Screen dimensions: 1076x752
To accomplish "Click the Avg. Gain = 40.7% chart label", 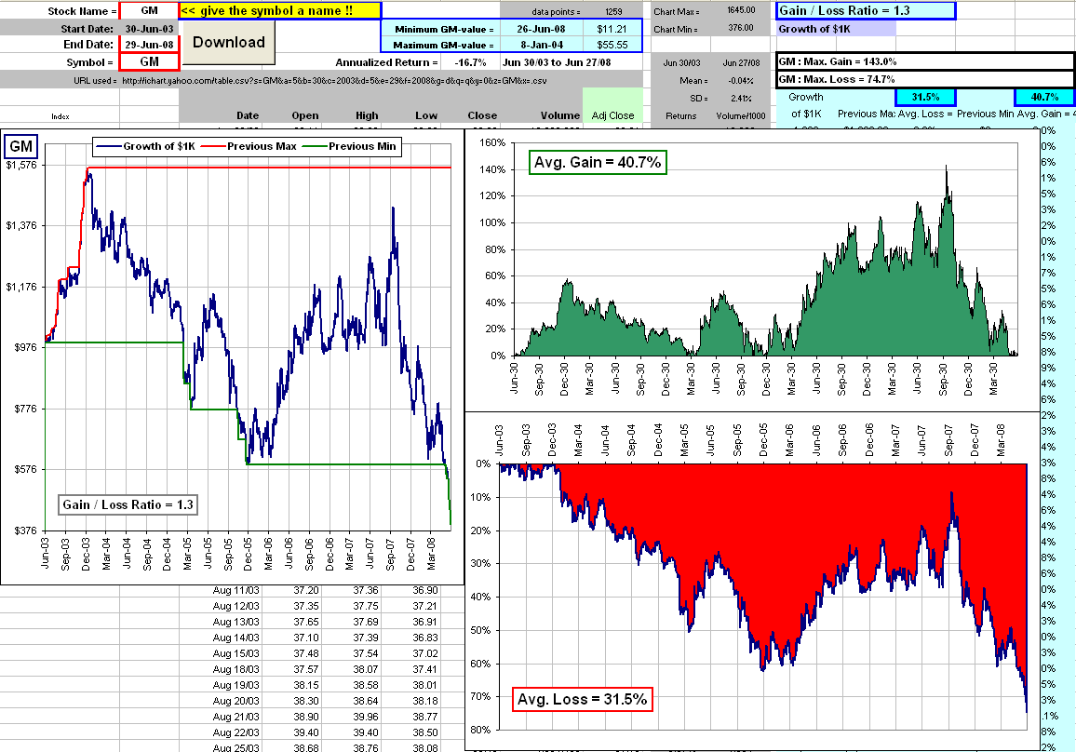I will pyautogui.click(x=597, y=163).
